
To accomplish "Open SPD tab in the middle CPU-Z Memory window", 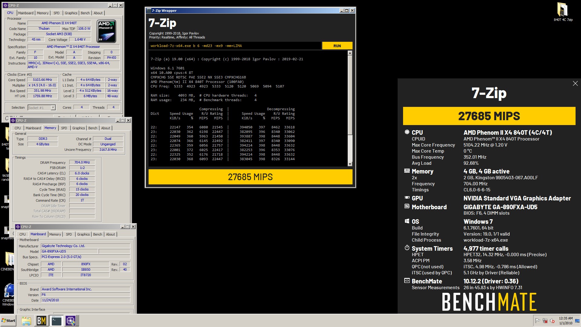I will pos(64,128).
